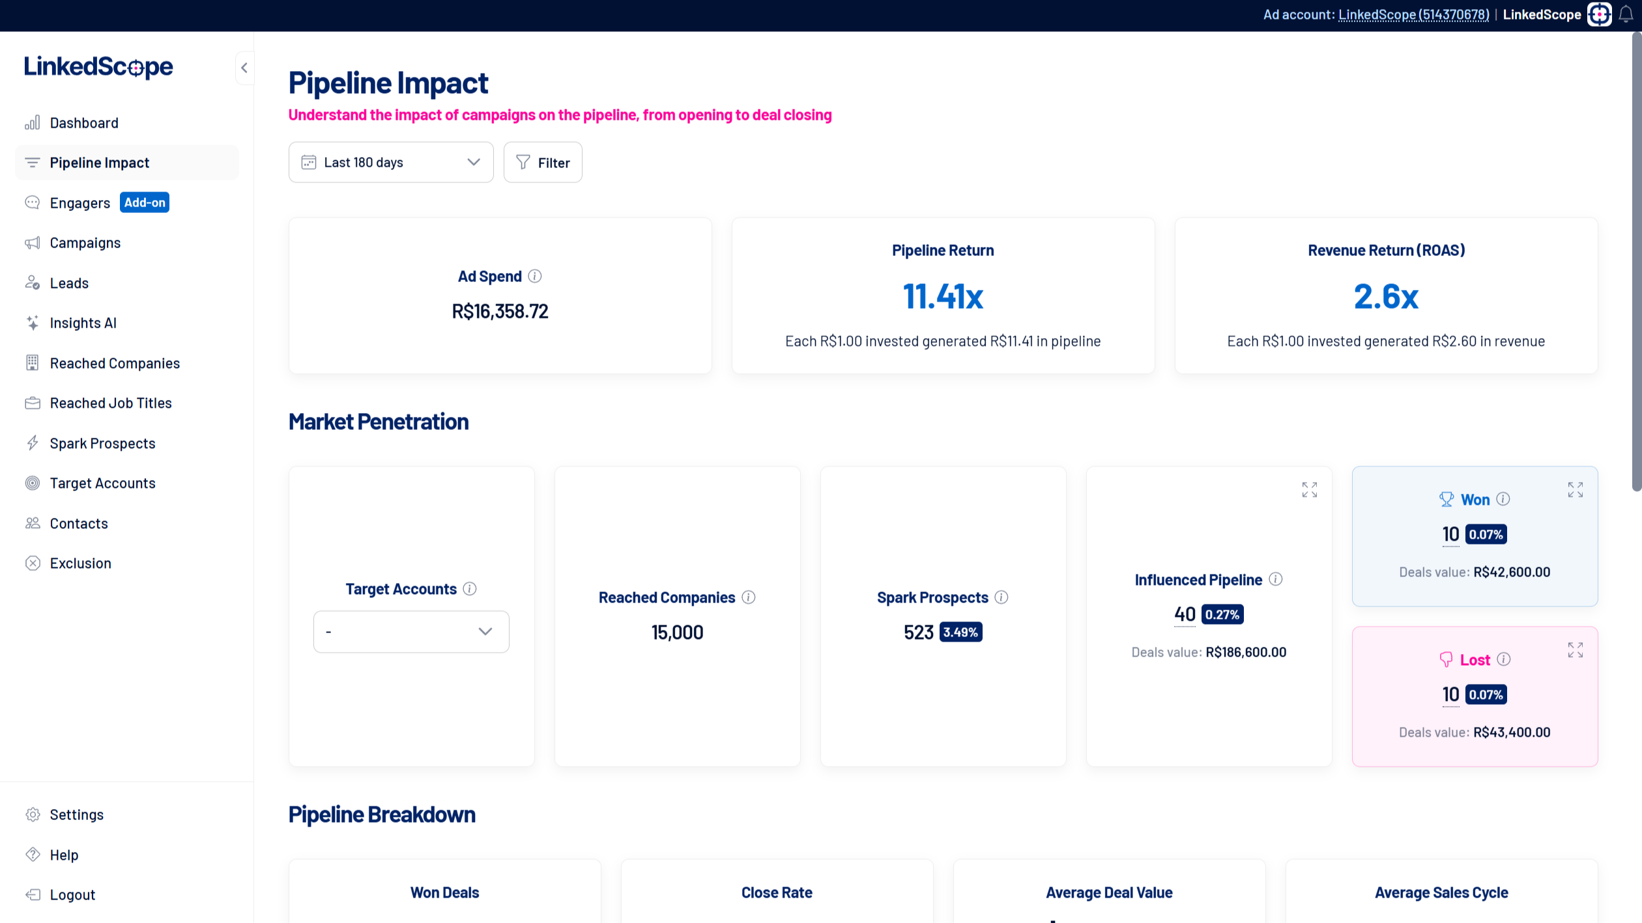Open Help in the sidebar
The image size is (1642, 923).
[126, 855]
